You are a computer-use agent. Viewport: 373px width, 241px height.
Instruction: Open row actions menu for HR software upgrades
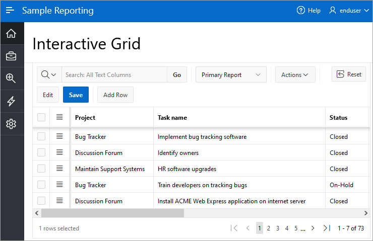(59, 169)
